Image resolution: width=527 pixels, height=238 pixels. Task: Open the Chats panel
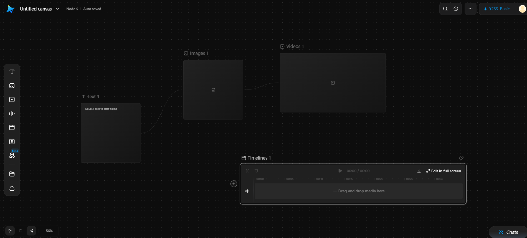tap(508, 232)
